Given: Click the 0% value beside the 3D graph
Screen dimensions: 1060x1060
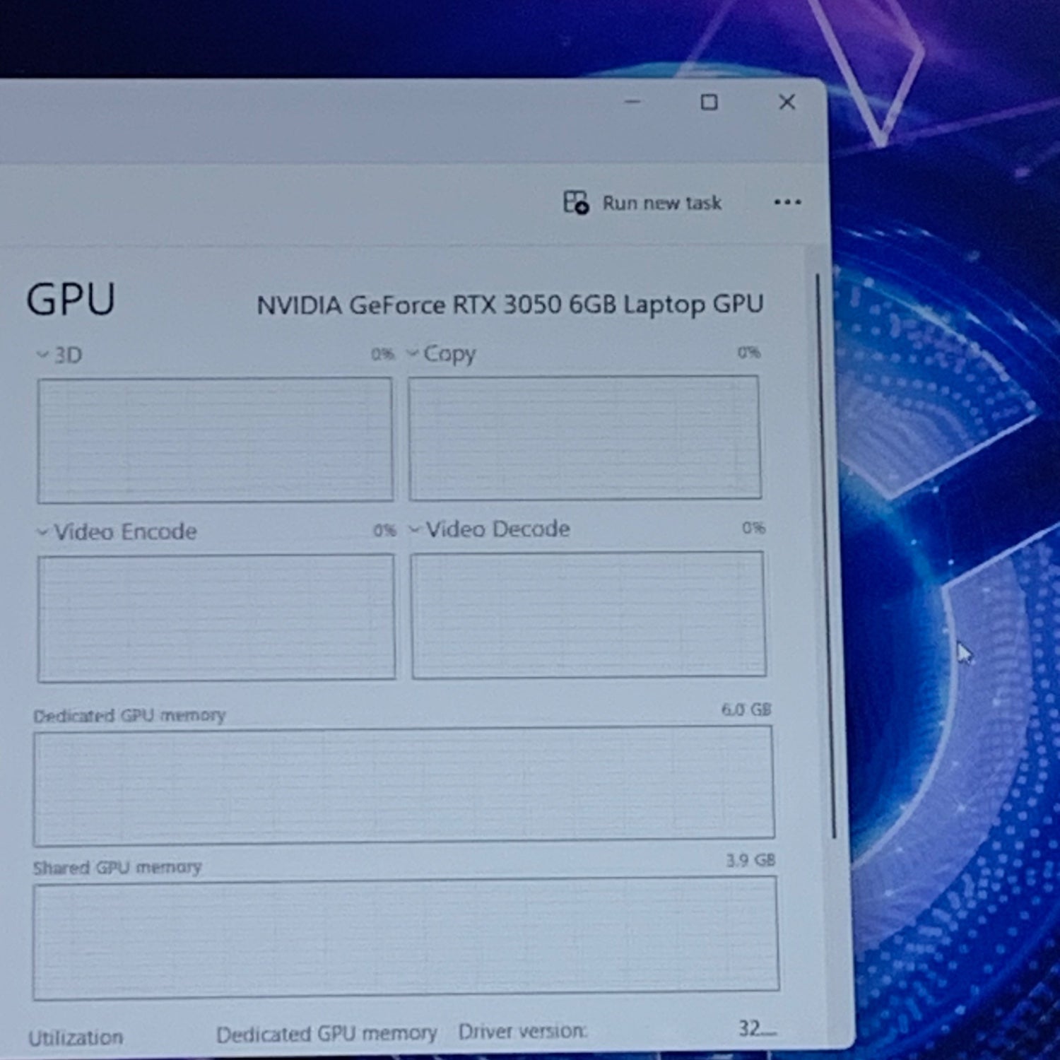Looking at the screenshot, I should [x=383, y=354].
